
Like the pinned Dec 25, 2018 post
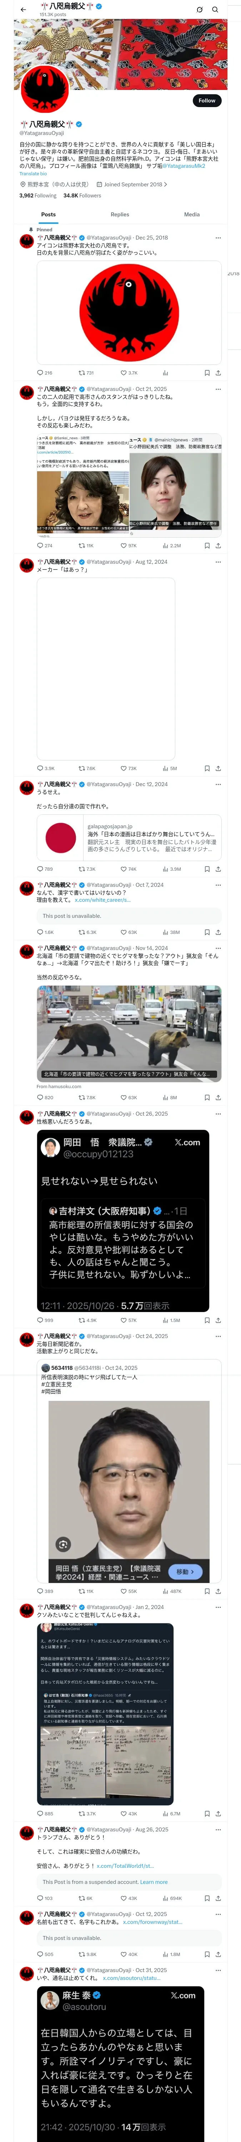tap(129, 372)
